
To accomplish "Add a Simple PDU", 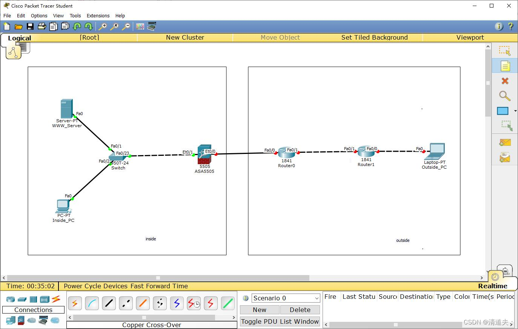I will (505, 142).
